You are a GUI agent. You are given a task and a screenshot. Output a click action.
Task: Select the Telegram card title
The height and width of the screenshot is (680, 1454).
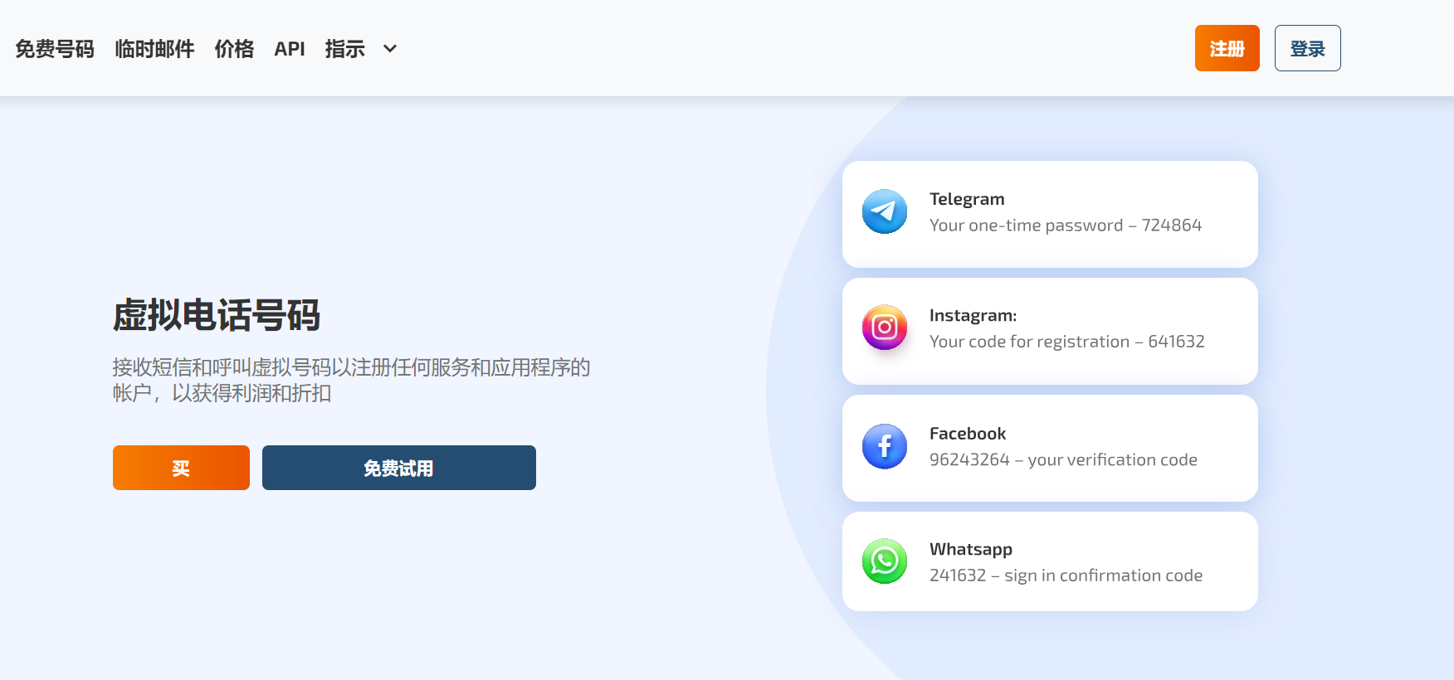pyautogui.click(x=967, y=199)
